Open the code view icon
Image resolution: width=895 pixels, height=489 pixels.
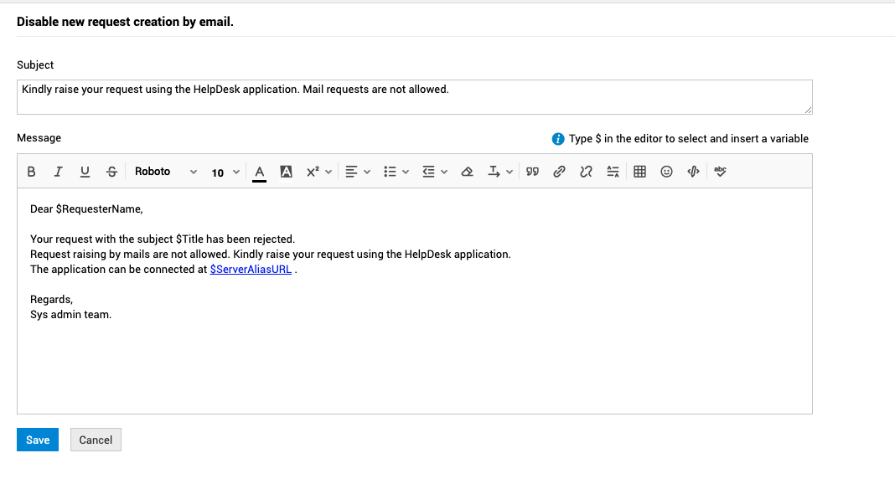pyautogui.click(x=692, y=172)
